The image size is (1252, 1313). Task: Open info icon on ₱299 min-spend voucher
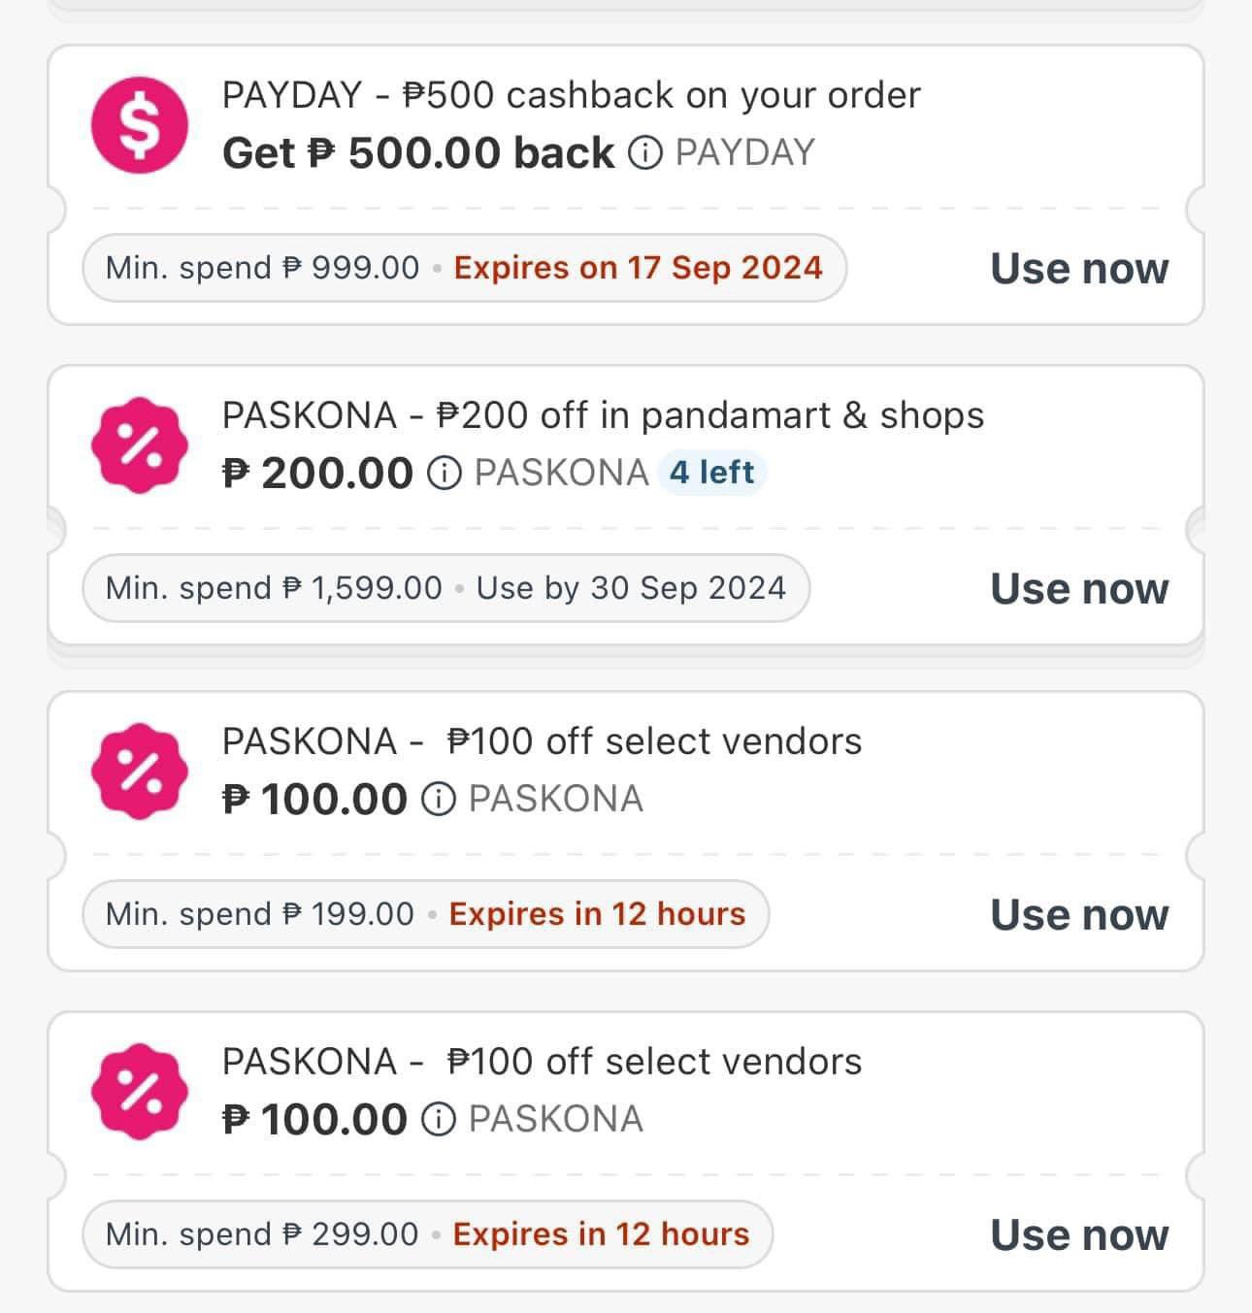[439, 1120]
